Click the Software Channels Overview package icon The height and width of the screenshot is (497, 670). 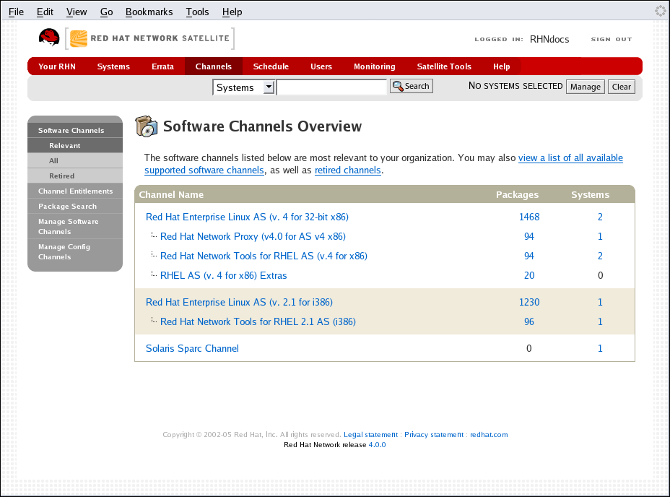[147, 126]
